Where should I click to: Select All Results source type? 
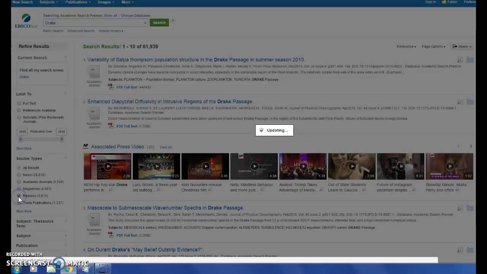[19, 168]
